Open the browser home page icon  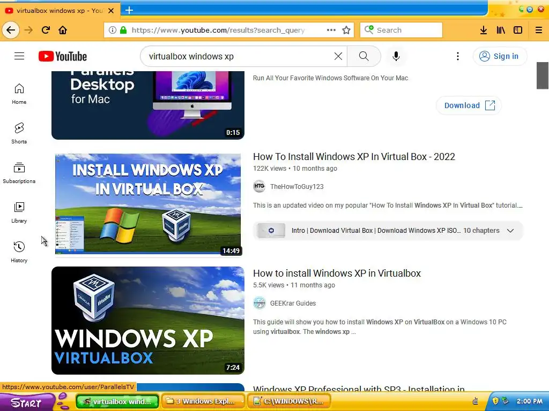[x=63, y=30]
